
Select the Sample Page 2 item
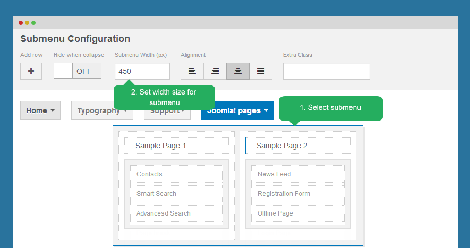click(297, 146)
